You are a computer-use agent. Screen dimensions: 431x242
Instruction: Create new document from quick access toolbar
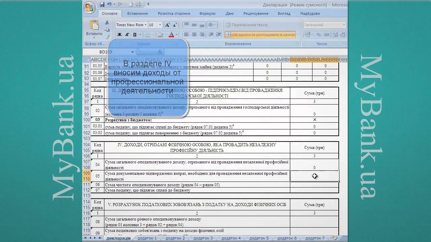pyautogui.click(x=131, y=4)
